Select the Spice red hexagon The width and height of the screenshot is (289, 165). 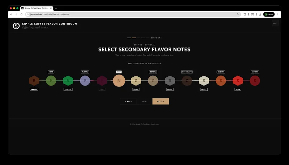(238, 80)
